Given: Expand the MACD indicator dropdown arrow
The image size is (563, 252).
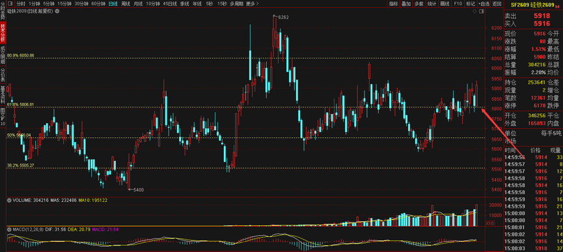Looking at the screenshot, I should click(x=9, y=229).
